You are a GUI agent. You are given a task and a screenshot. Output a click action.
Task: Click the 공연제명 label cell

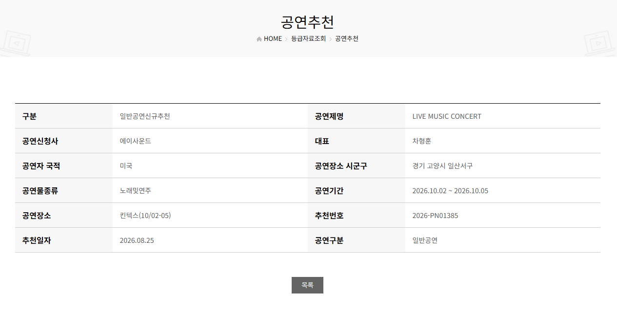pos(357,116)
